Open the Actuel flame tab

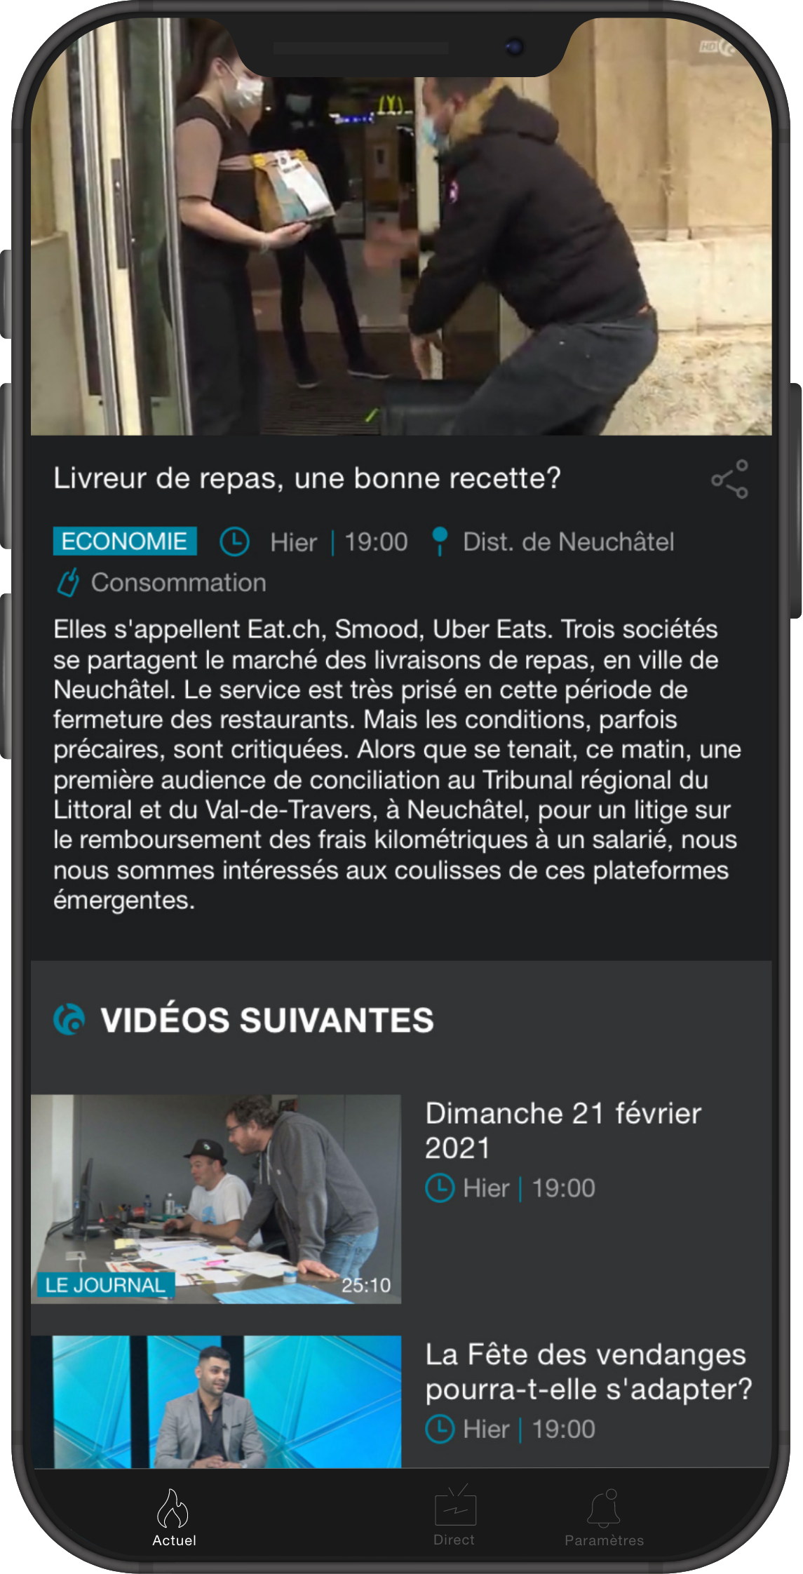point(174,1519)
